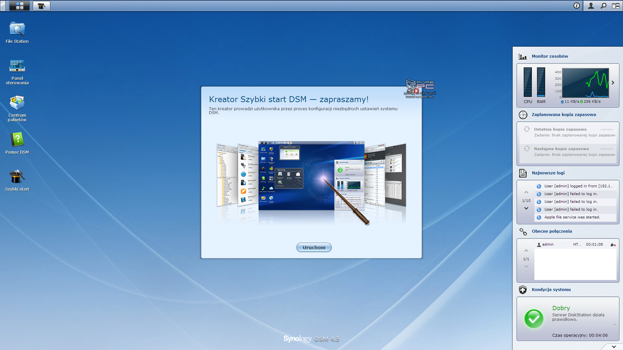Open Najnowsze logi widget title
Screen dimensions: 623x350
coord(548,173)
